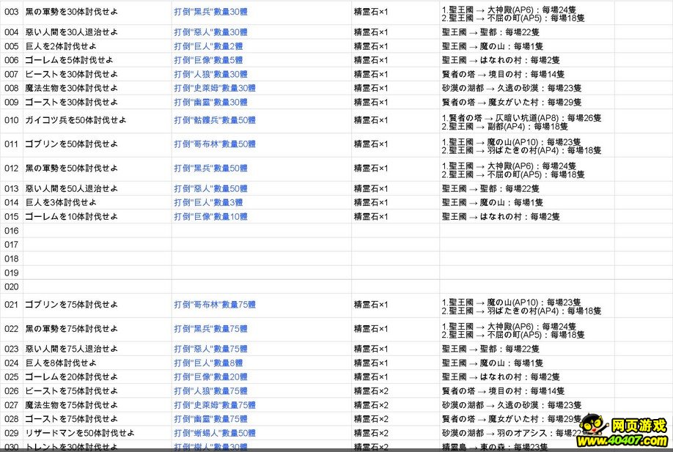
Task: Click mission text 黒の軍勢を30体討伐せよ
Action: tap(71, 12)
